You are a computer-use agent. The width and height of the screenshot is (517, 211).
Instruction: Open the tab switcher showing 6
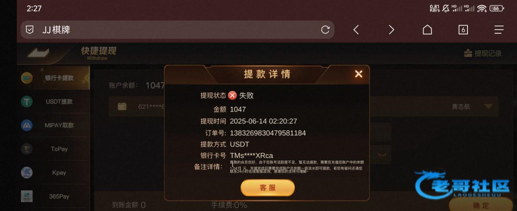point(463,30)
